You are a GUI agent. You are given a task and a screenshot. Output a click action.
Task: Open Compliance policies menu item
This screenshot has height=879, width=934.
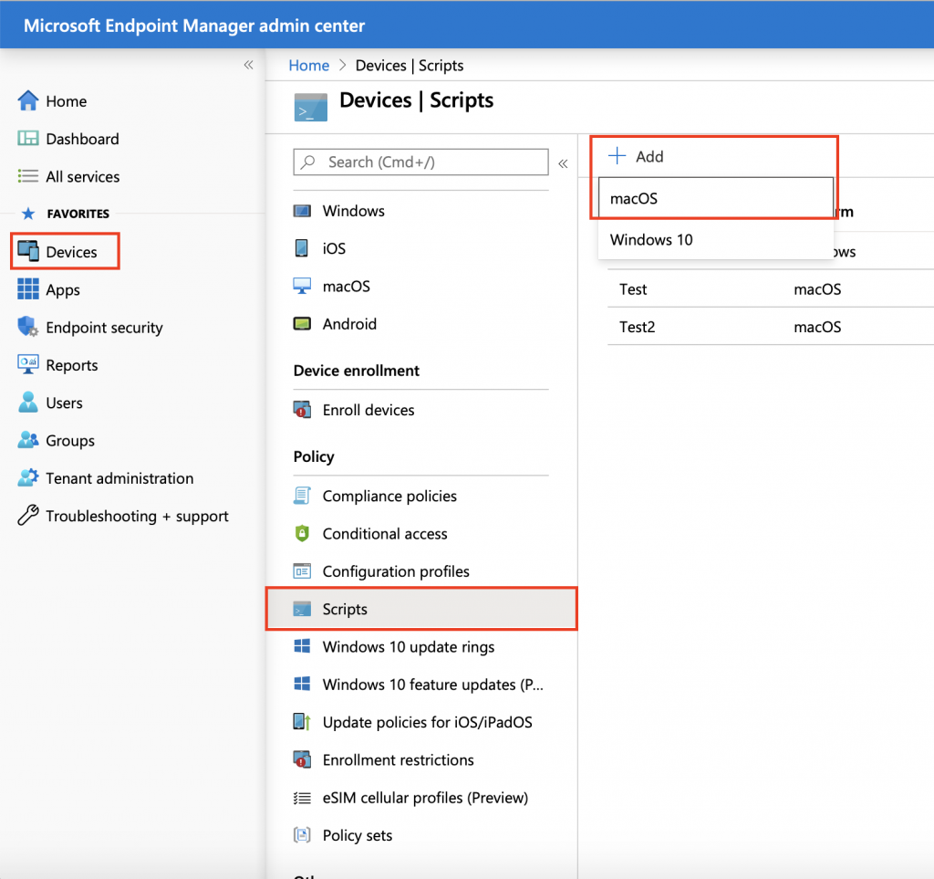pos(389,497)
